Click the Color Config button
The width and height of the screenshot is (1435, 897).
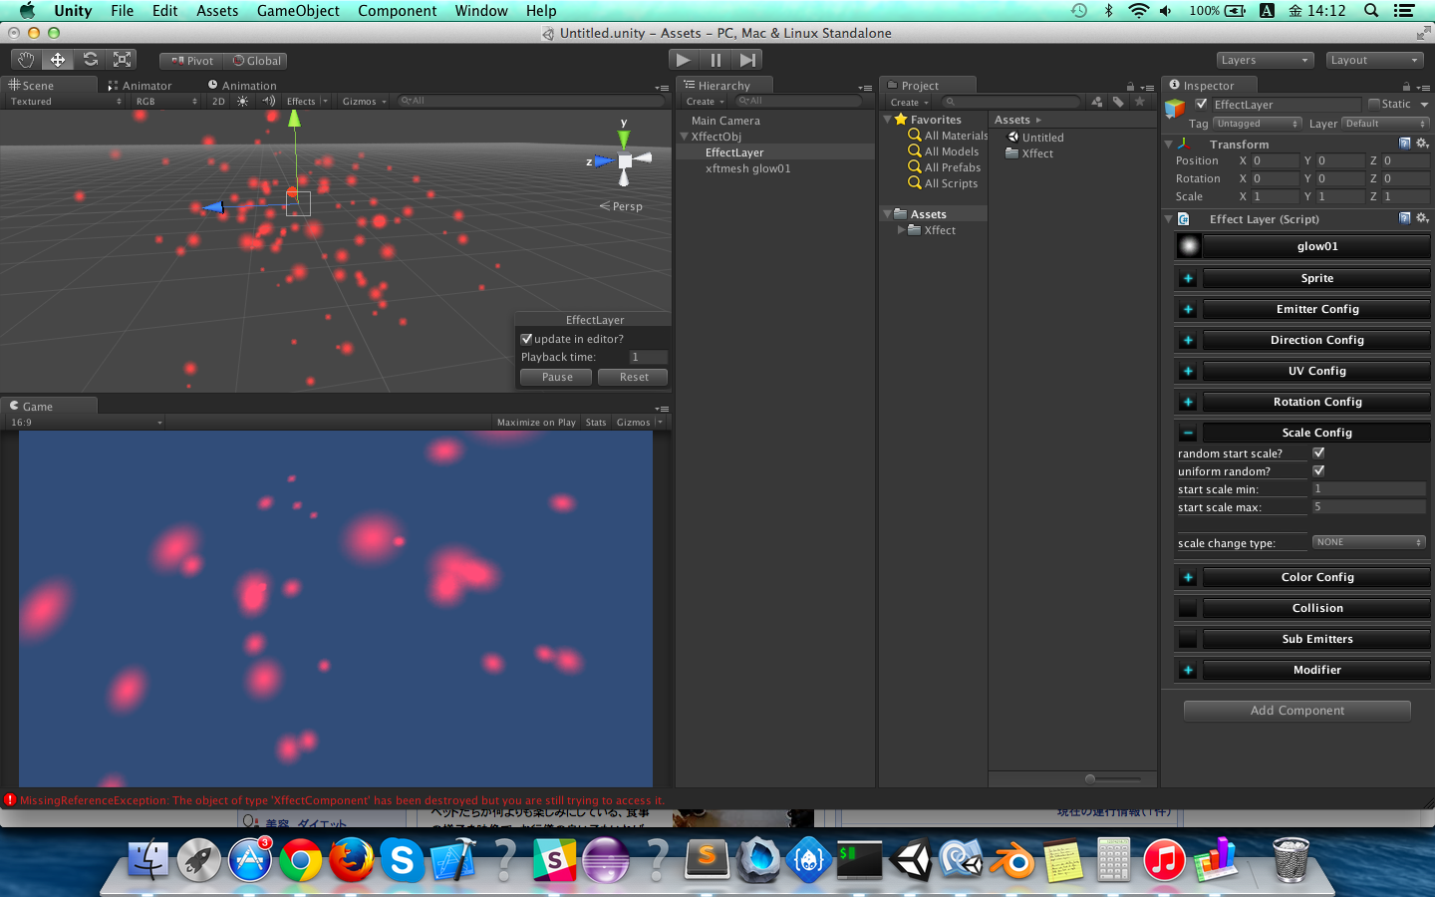pos(1317,577)
